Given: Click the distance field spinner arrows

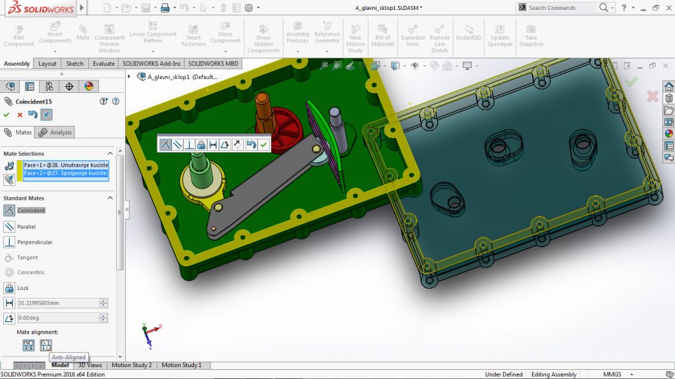Looking at the screenshot, I should (103, 303).
